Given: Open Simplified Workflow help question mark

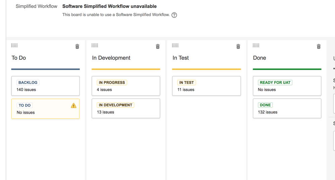Looking at the screenshot, I should click(174, 15).
